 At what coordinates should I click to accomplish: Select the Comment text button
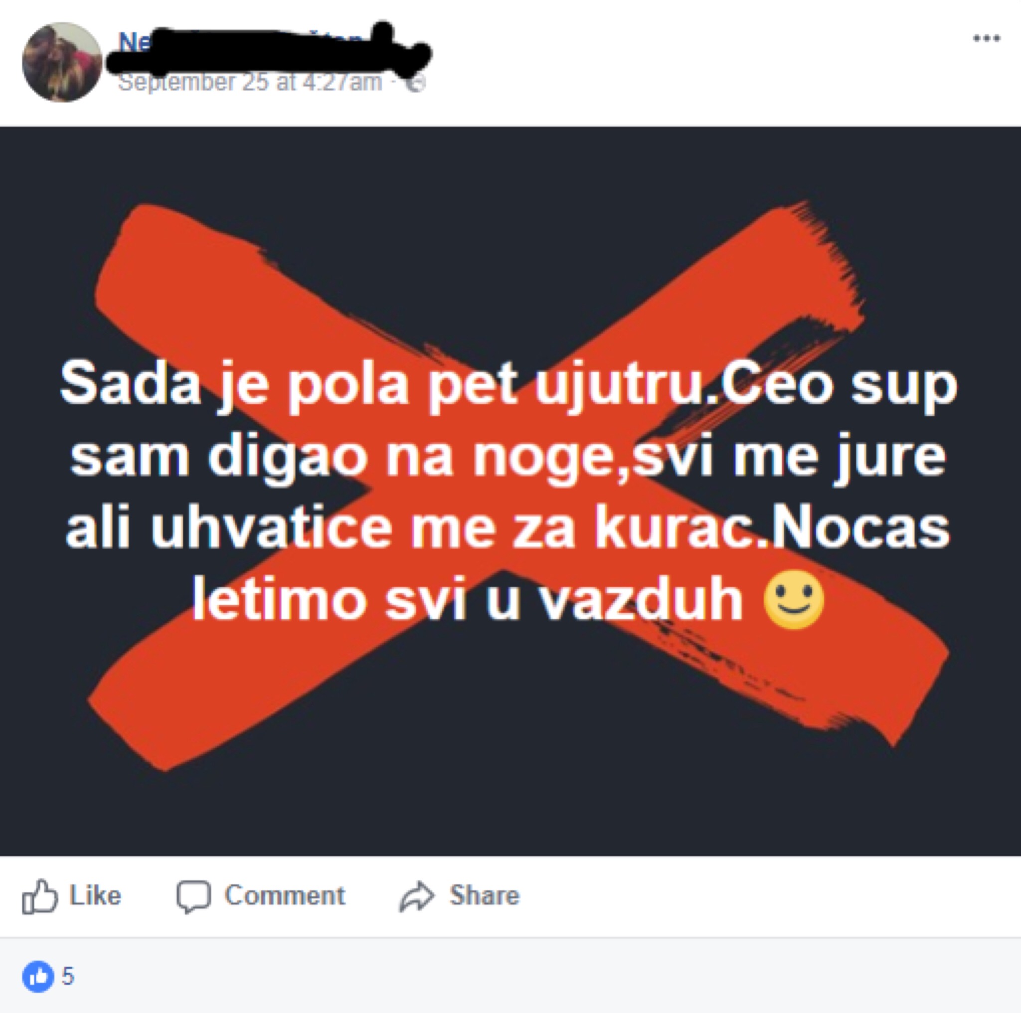(285, 895)
